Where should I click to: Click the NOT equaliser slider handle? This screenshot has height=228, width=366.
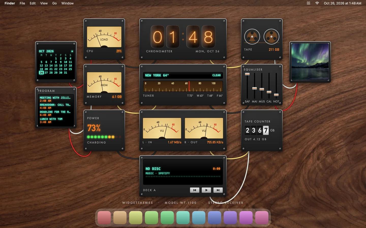(x=276, y=95)
